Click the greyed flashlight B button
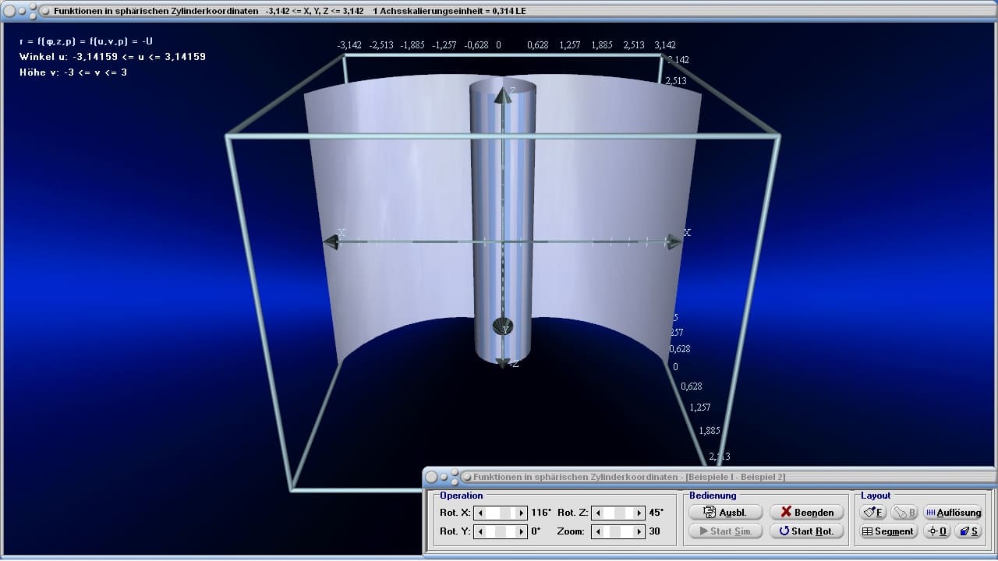Image resolution: width=998 pixels, height=561 pixels. point(904,512)
